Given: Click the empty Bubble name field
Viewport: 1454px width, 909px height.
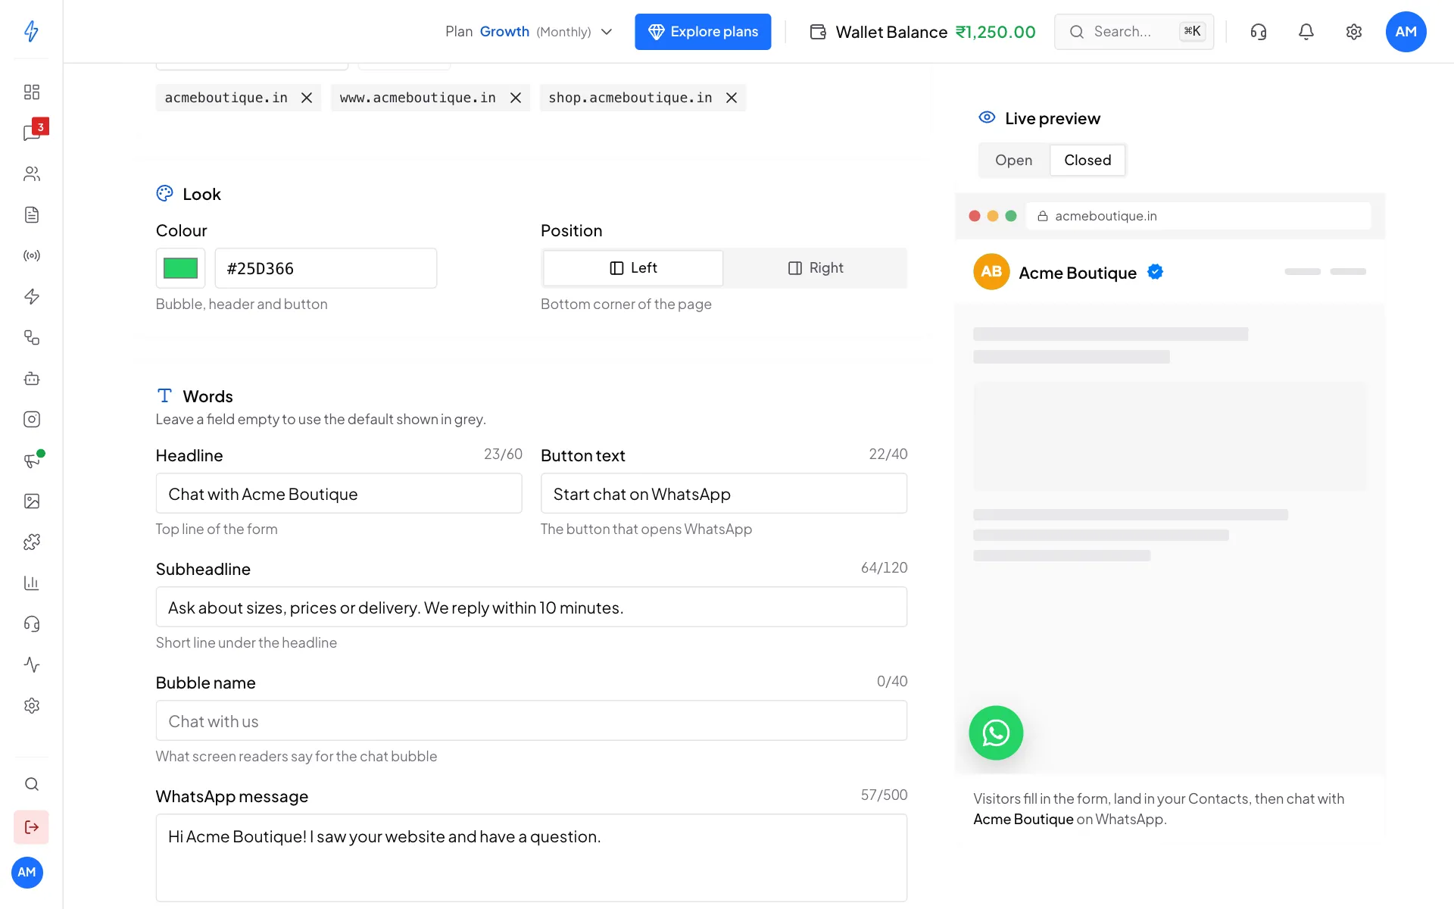Looking at the screenshot, I should coord(531,721).
